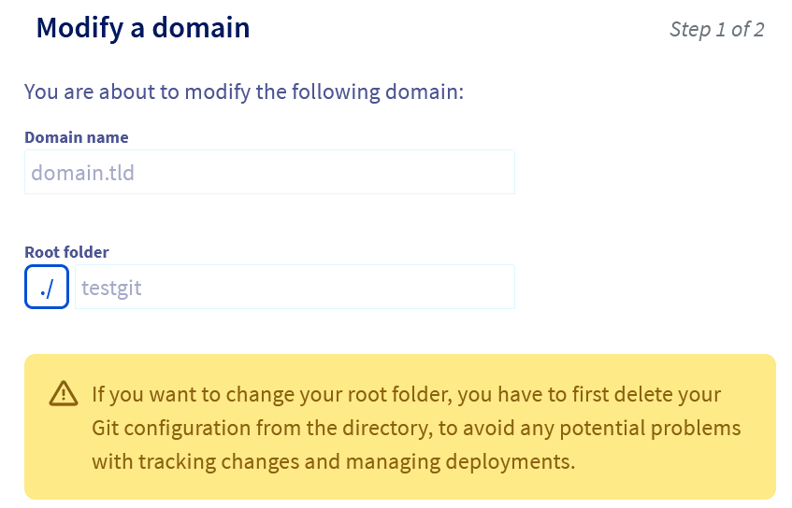Click into the Root folder text field

click(x=295, y=287)
